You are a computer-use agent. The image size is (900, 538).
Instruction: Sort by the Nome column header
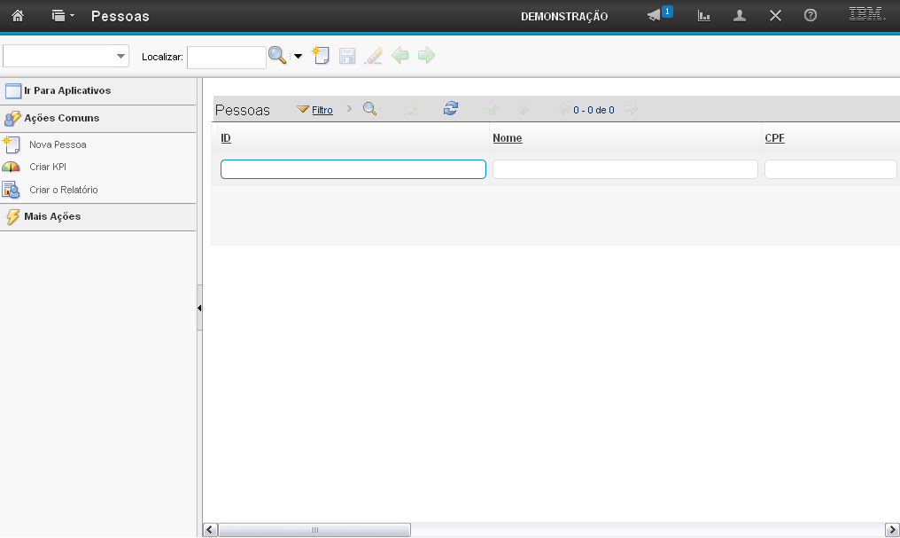pyautogui.click(x=507, y=138)
